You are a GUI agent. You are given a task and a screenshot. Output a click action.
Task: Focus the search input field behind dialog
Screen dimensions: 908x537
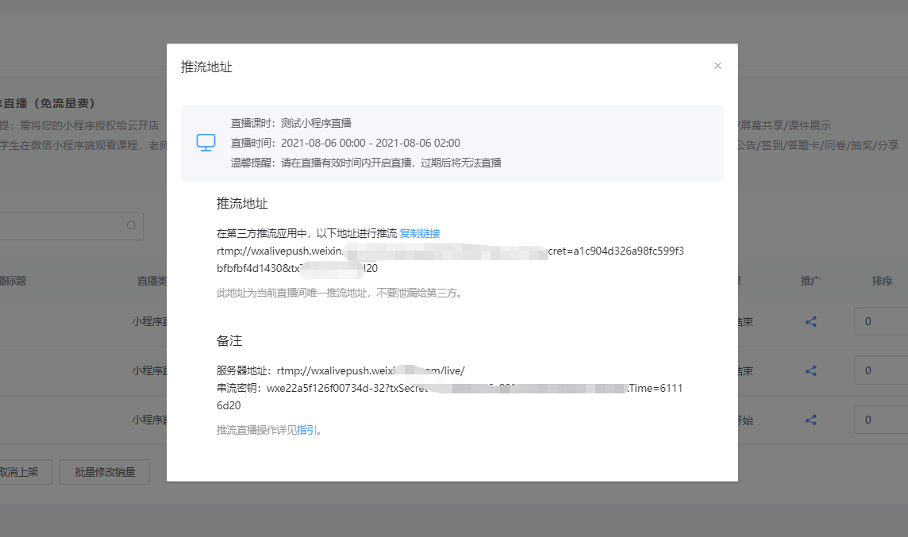pos(71,226)
